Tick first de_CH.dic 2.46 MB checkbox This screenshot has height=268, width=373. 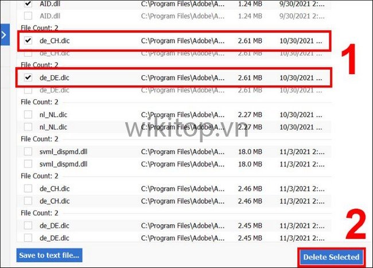pos(28,188)
